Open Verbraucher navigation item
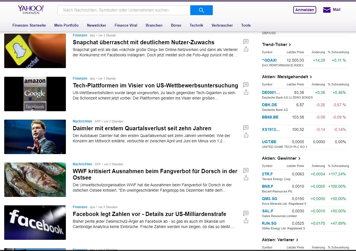Screen dimensions: 356x251 (222, 25)
